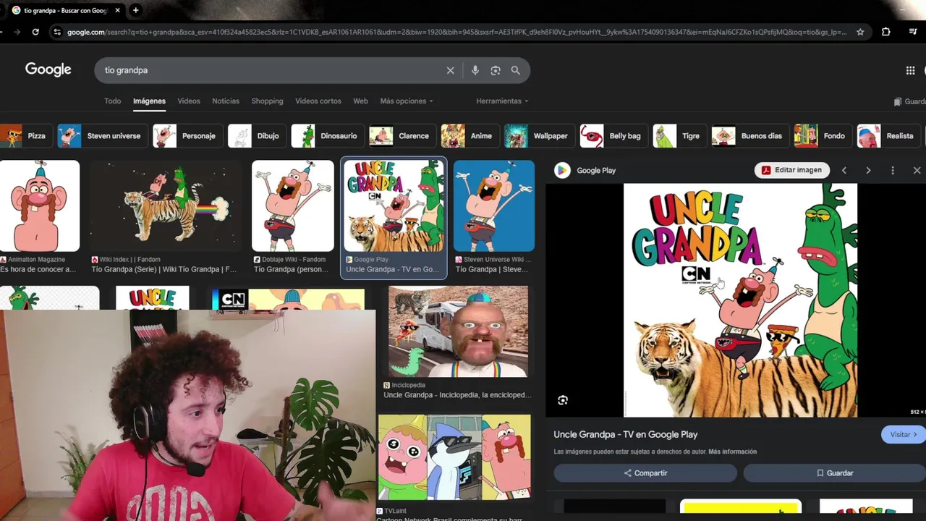This screenshot has height=521, width=926.
Task: Go to Google homepage via logo
Action: pyautogui.click(x=48, y=69)
